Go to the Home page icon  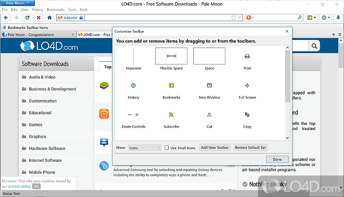point(49,18)
